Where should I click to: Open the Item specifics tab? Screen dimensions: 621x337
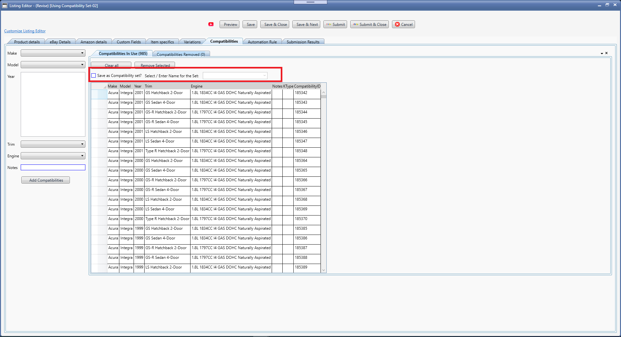162,42
